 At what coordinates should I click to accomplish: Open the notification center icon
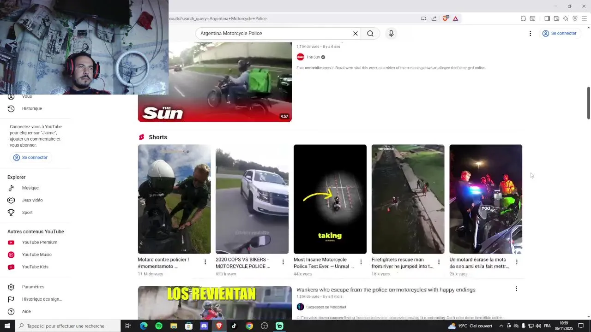(x=581, y=326)
